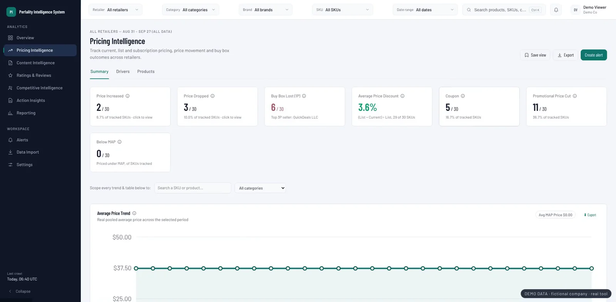Switch to the Drivers tab
616x302 pixels.
click(123, 72)
